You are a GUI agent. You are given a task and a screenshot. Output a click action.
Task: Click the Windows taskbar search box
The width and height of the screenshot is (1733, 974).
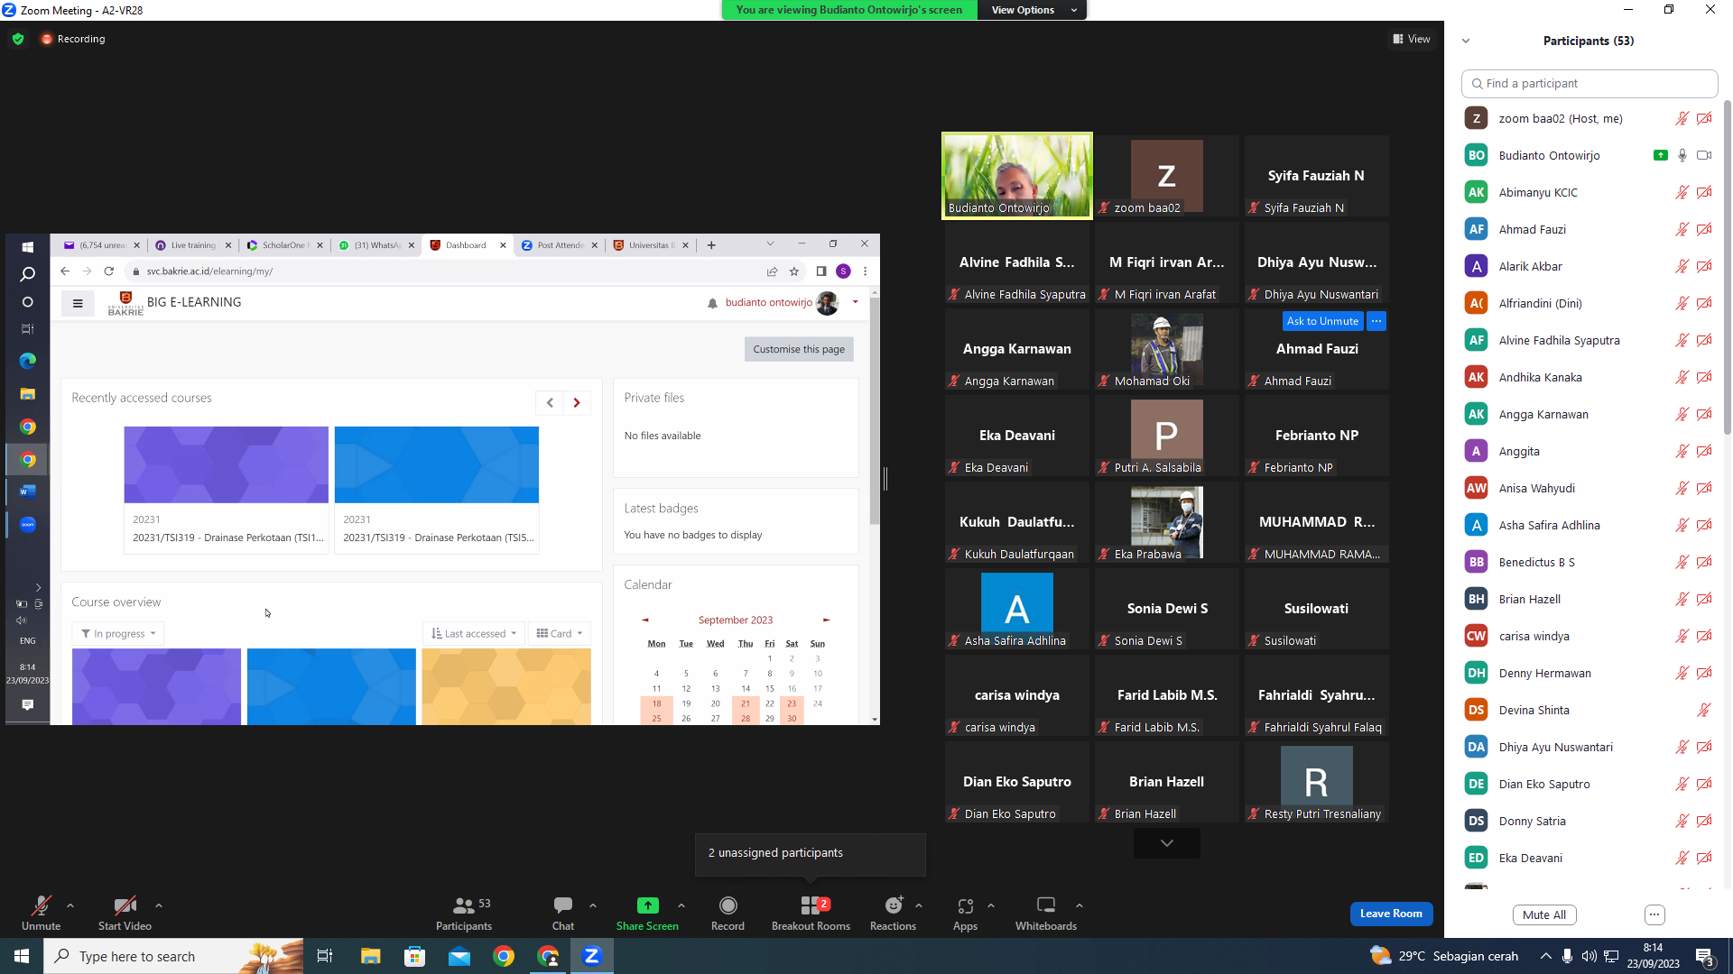pos(173,956)
